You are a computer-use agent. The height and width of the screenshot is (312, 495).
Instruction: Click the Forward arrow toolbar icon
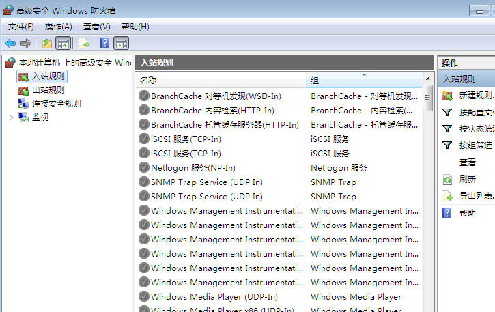pyautogui.click(x=26, y=43)
